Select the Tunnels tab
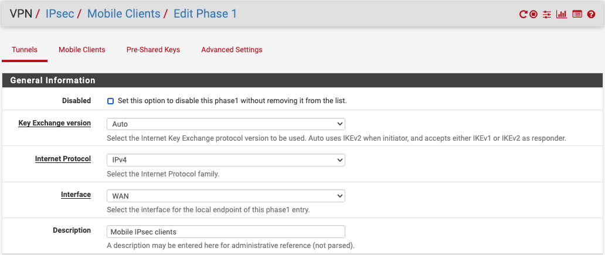 pyautogui.click(x=24, y=50)
